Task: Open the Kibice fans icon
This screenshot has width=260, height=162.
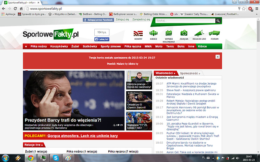Action: point(153,33)
